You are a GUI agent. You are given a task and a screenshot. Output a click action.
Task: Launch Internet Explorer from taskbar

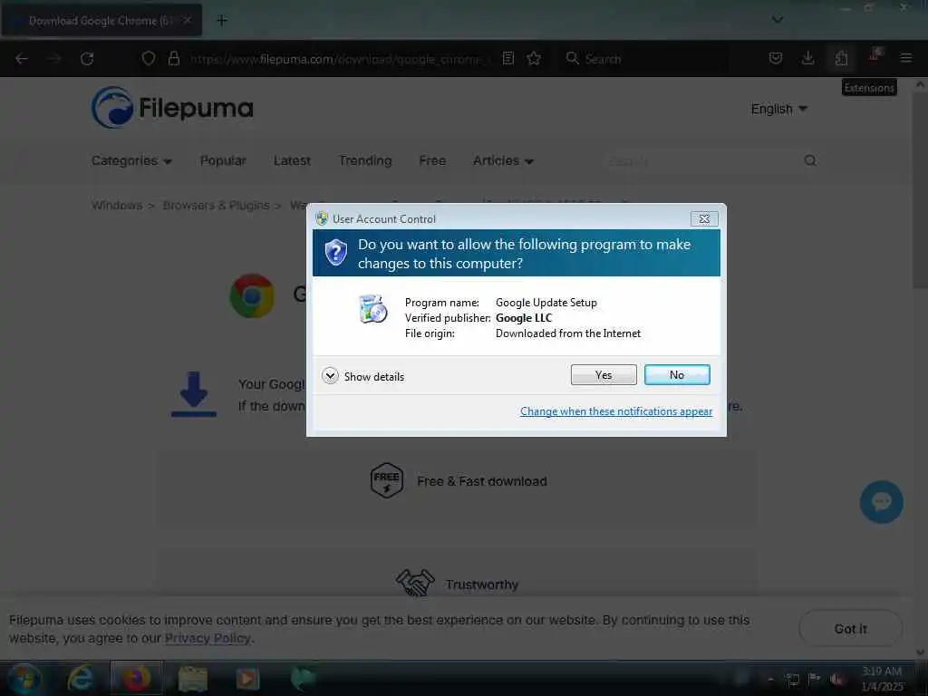click(81, 678)
